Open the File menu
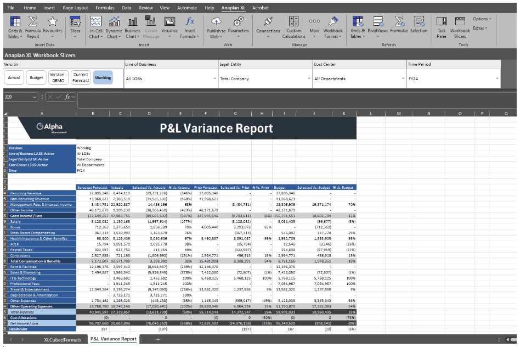Screen dimensions: 520x347 (x=10, y=8)
